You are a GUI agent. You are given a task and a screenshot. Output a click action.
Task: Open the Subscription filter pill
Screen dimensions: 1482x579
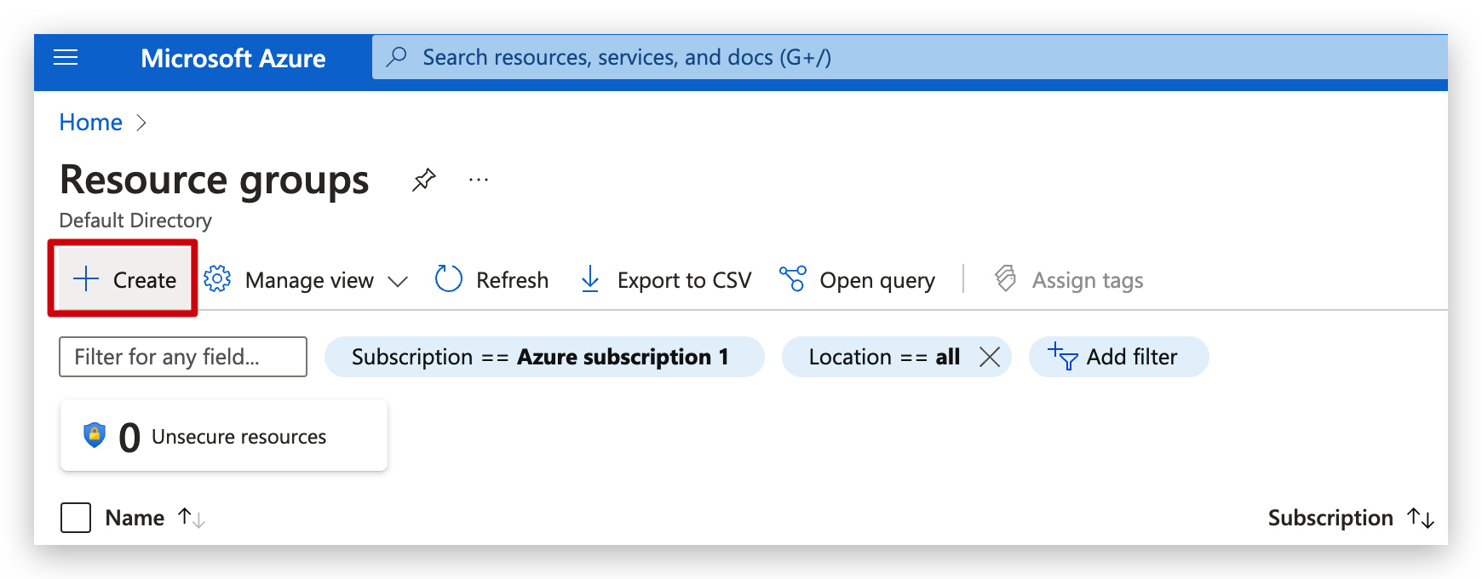click(544, 357)
